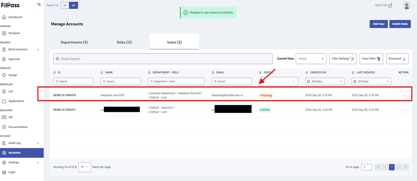The image size is (417, 181).
Task: Click the ID column search field
Action: pos(73,81)
